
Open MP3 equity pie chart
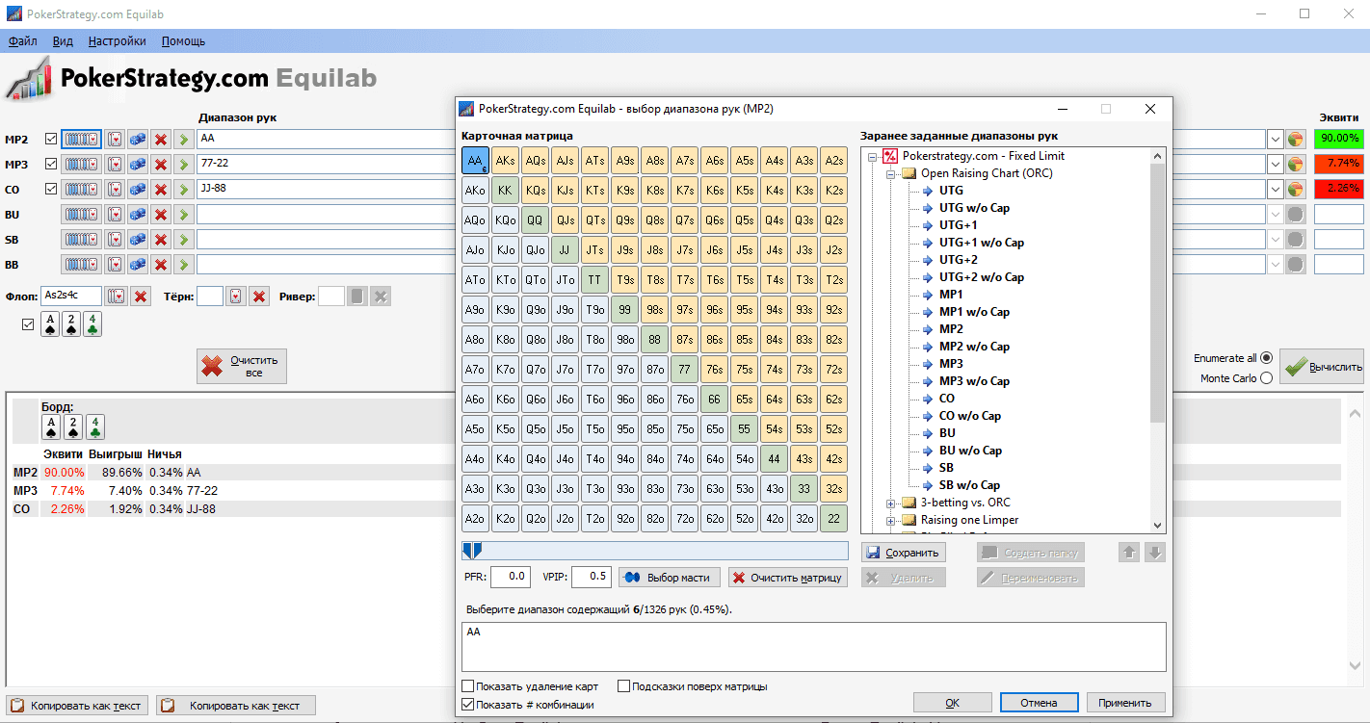(x=1296, y=165)
